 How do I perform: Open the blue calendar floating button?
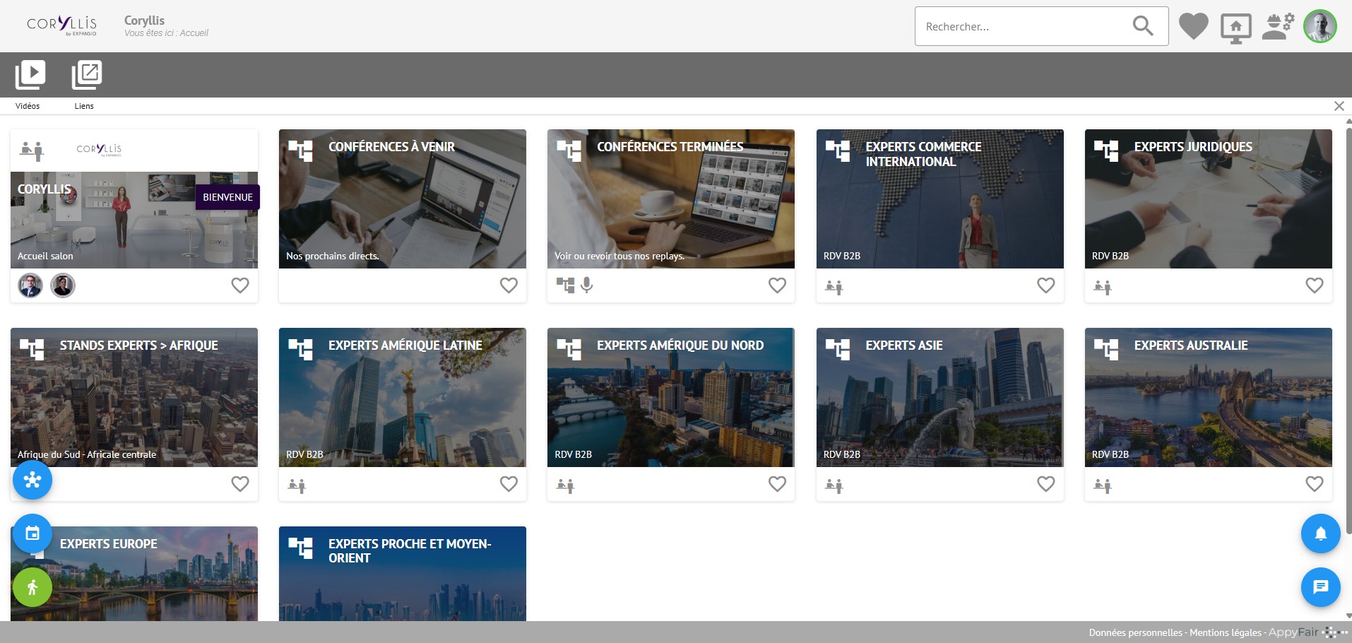pos(32,533)
